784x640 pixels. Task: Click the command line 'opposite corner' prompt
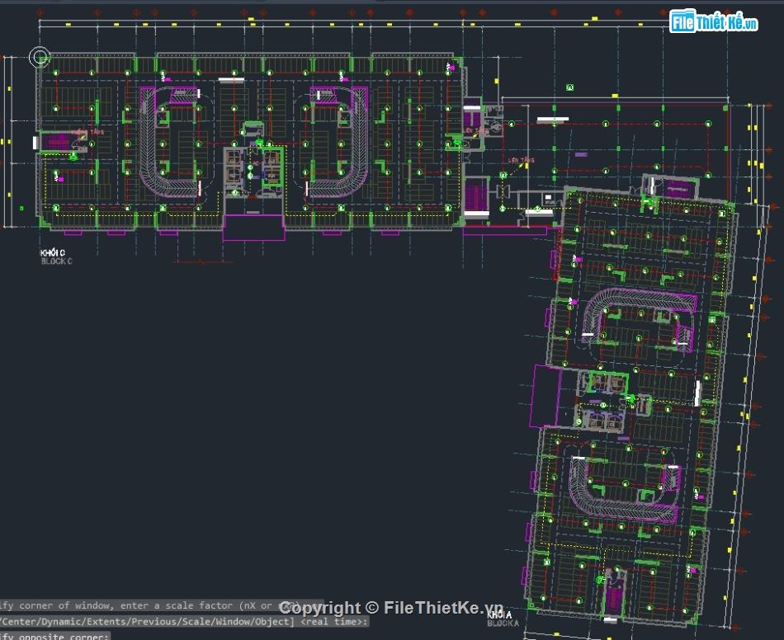click(54, 636)
